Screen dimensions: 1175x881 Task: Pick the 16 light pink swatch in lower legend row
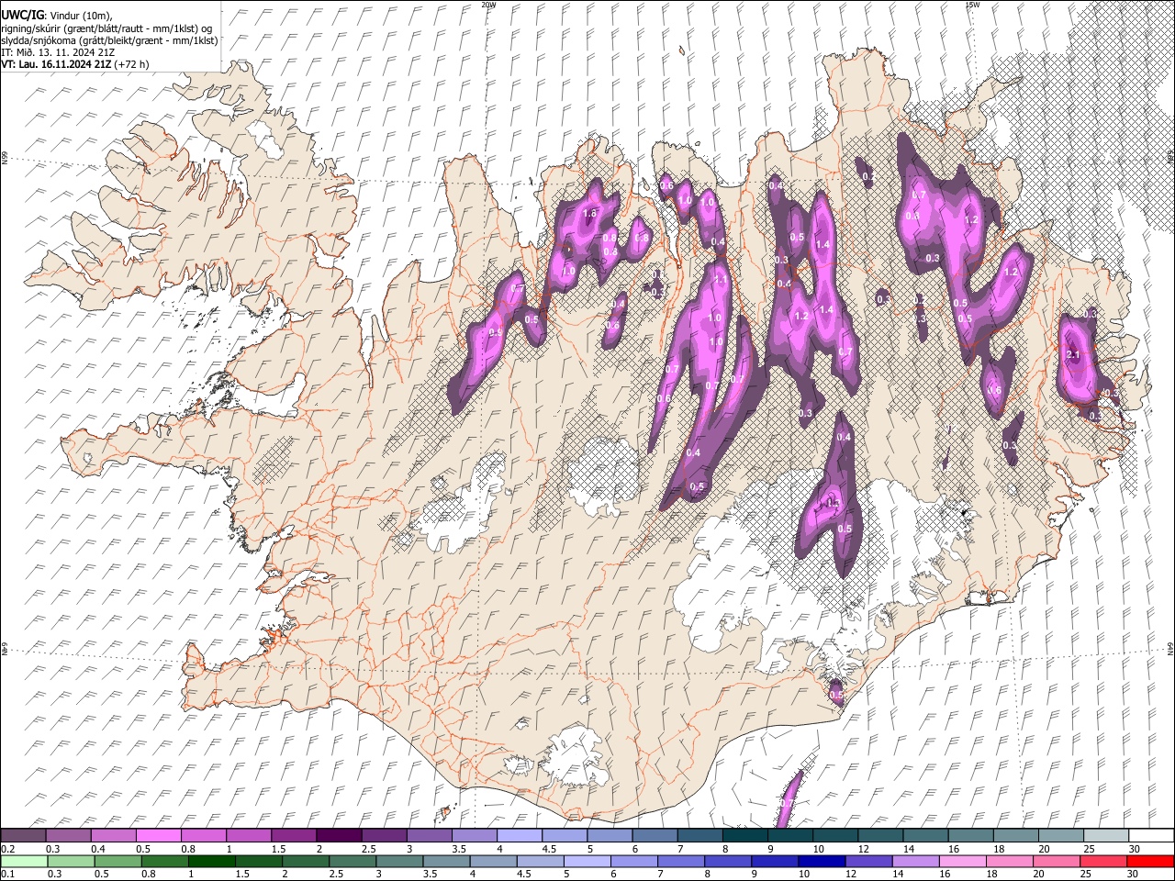[x=963, y=861]
